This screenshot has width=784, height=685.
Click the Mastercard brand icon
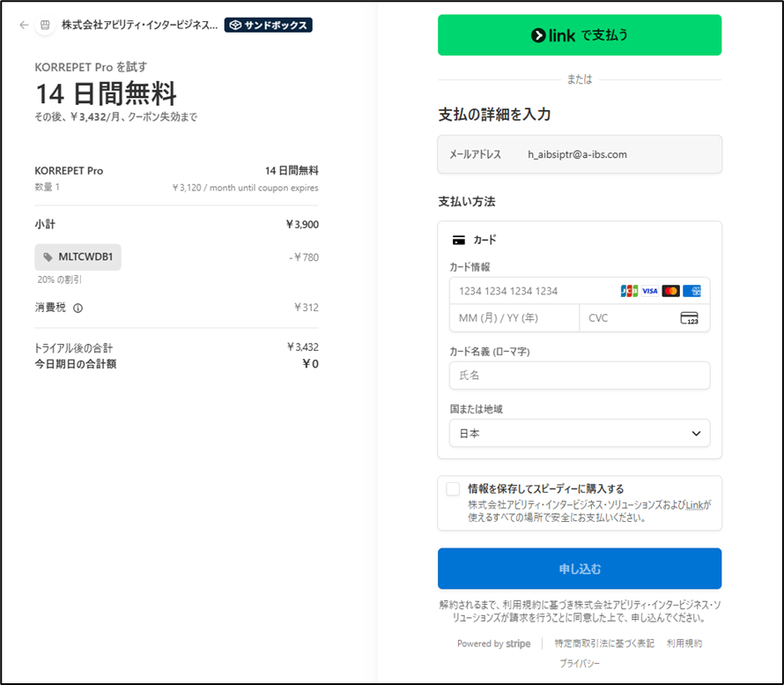click(671, 291)
